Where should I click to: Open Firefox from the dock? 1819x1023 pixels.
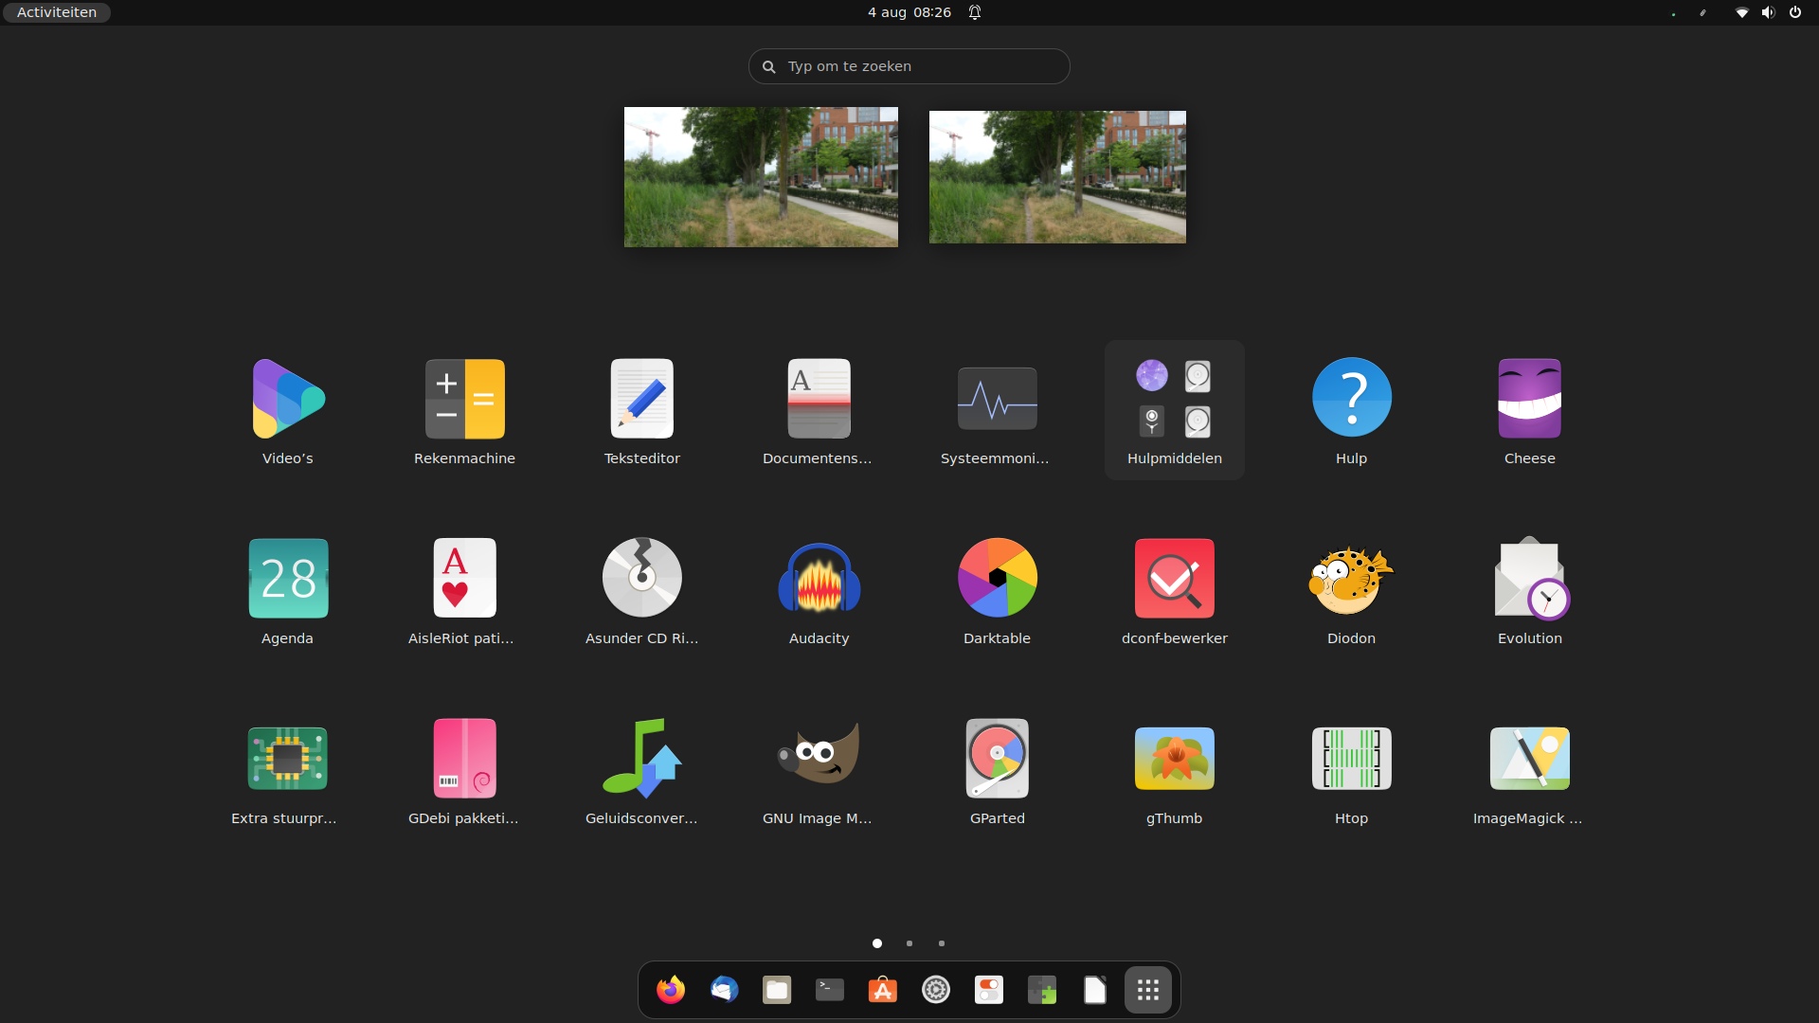671,990
